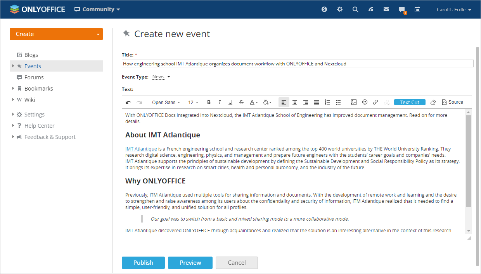Open the calendar icon in header
This screenshot has height=274, width=481.
tap(417, 10)
